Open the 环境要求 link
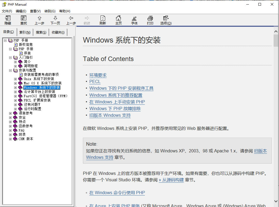This screenshot has width=279, height=207. 98,75
